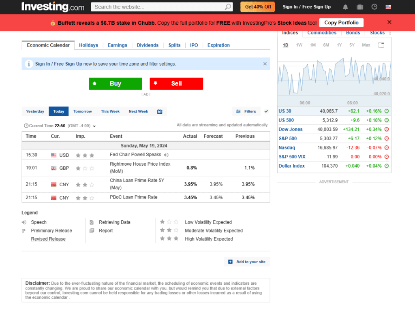Click Sign In / Free Sign Up in header
Image resolution: width=415 pixels, height=311 pixels.
(306, 7)
